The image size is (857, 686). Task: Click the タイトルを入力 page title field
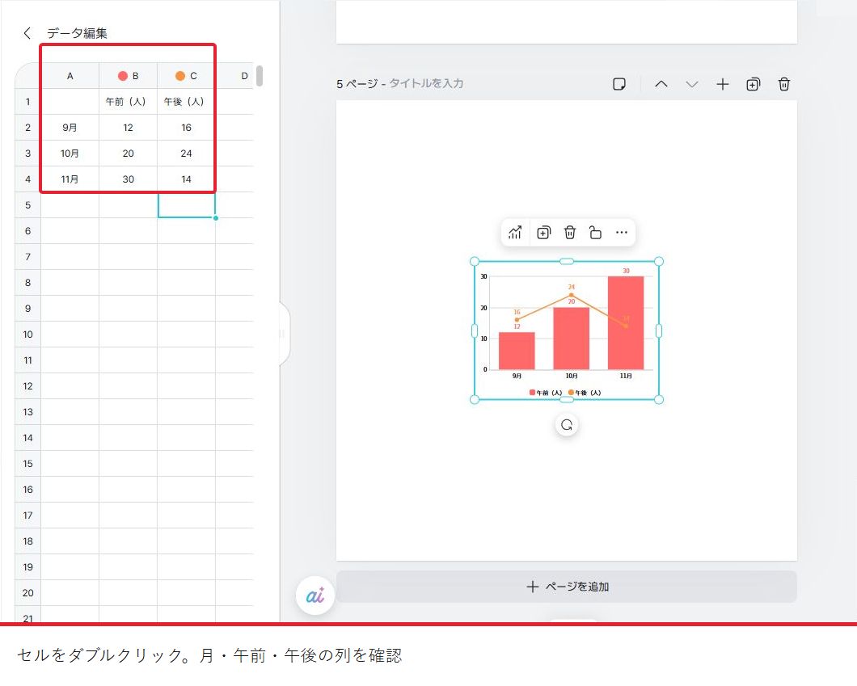point(426,83)
